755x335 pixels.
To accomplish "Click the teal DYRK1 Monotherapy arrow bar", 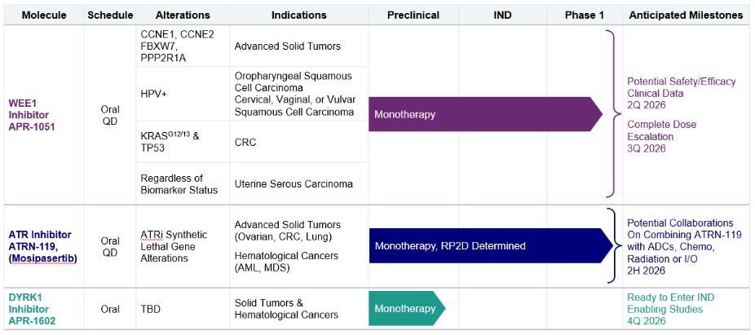I will click(404, 309).
